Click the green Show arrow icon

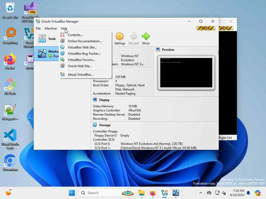click(146, 36)
